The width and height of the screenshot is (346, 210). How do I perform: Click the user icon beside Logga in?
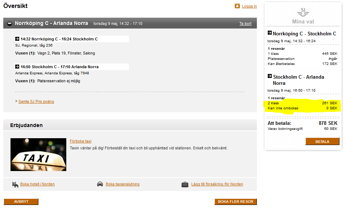237,6
